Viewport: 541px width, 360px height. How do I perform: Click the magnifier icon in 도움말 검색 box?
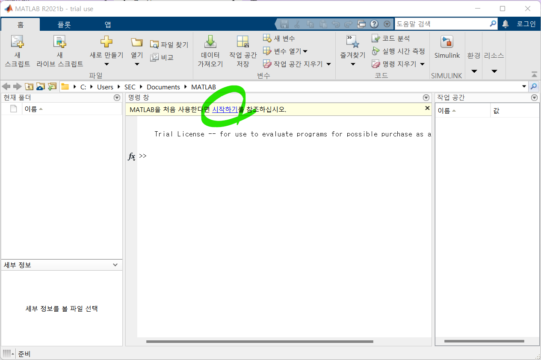[x=493, y=24]
